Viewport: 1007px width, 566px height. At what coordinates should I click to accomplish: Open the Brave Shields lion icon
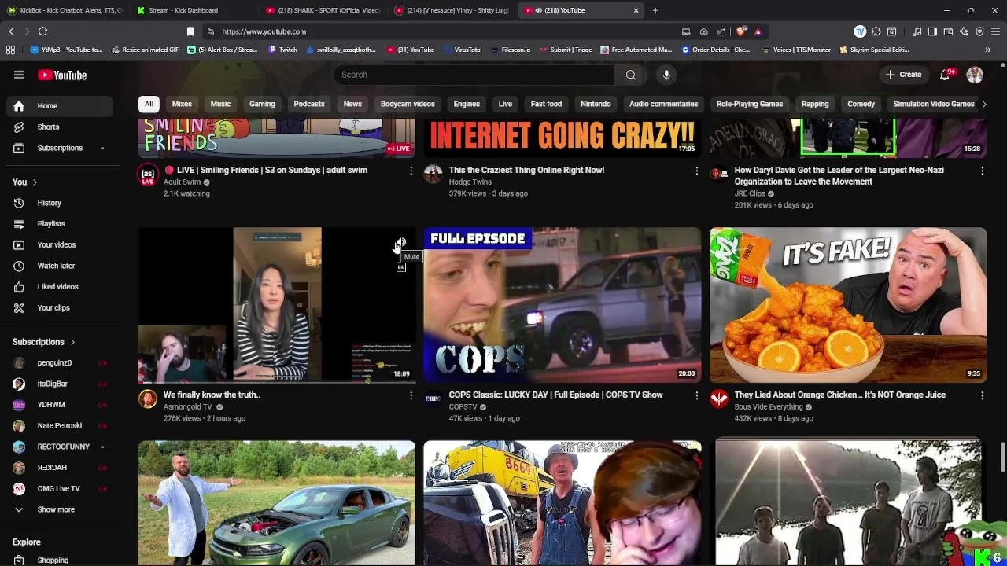pos(741,31)
